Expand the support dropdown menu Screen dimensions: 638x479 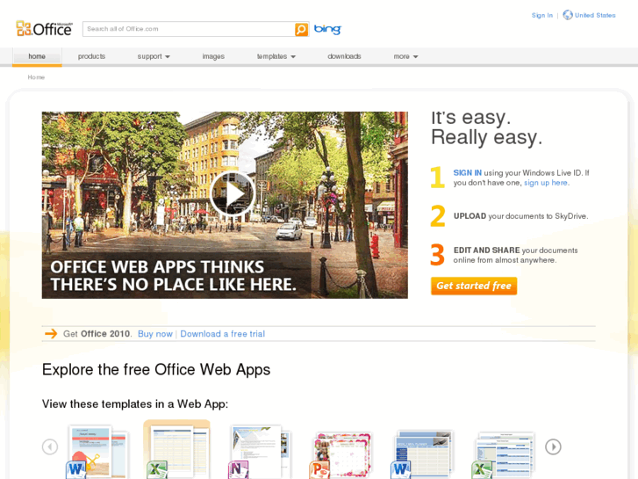click(154, 56)
